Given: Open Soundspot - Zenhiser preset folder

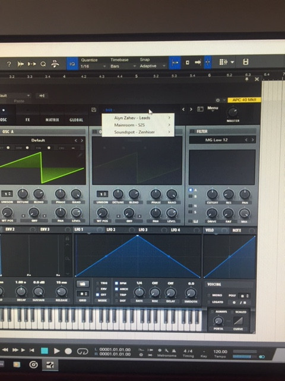Looking at the screenshot, I should pos(138,132).
